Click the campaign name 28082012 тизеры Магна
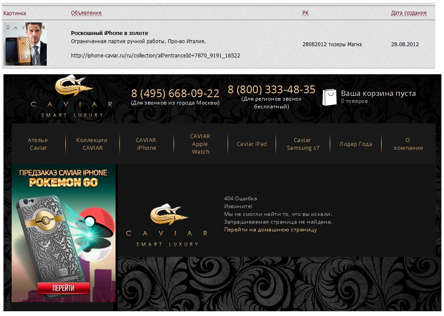The height and width of the screenshot is (316, 444). 332,44
